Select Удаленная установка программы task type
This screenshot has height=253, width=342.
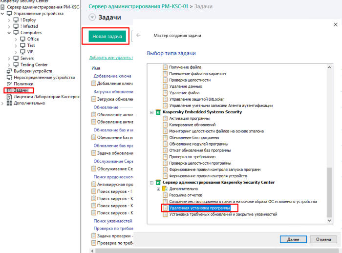pyautogui.click(x=199, y=208)
